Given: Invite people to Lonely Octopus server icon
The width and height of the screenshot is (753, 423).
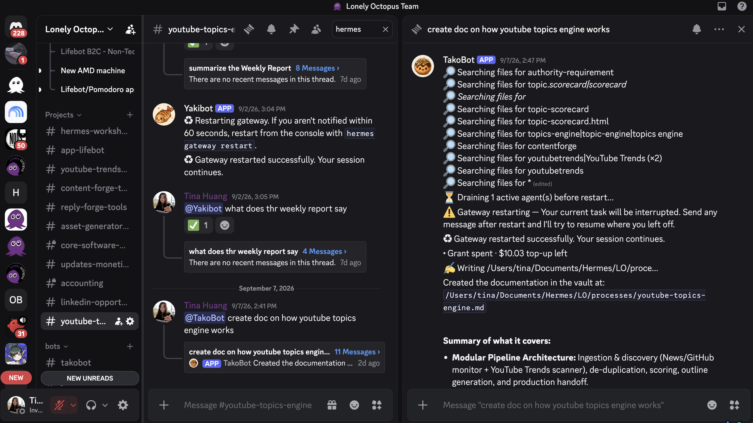Looking at the screenshot, I should (x=130, y=29).
